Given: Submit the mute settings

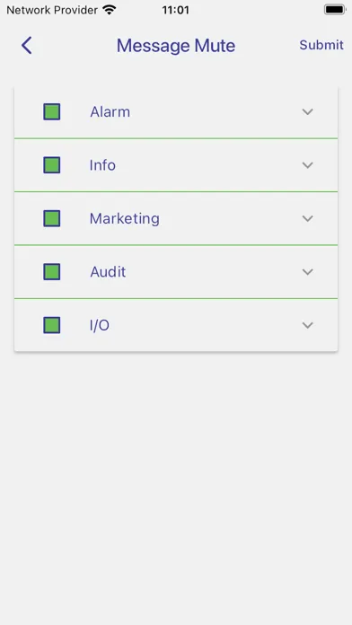Looking at the screenshot, I should click(x=321, y=45).
